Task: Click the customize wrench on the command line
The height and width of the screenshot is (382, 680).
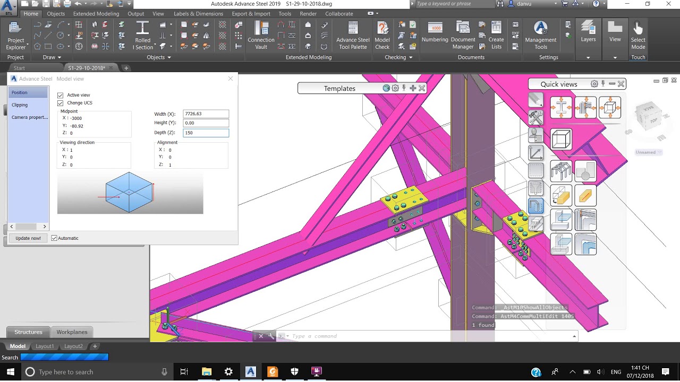Action: pyautogui.click(x=271, y=336)
